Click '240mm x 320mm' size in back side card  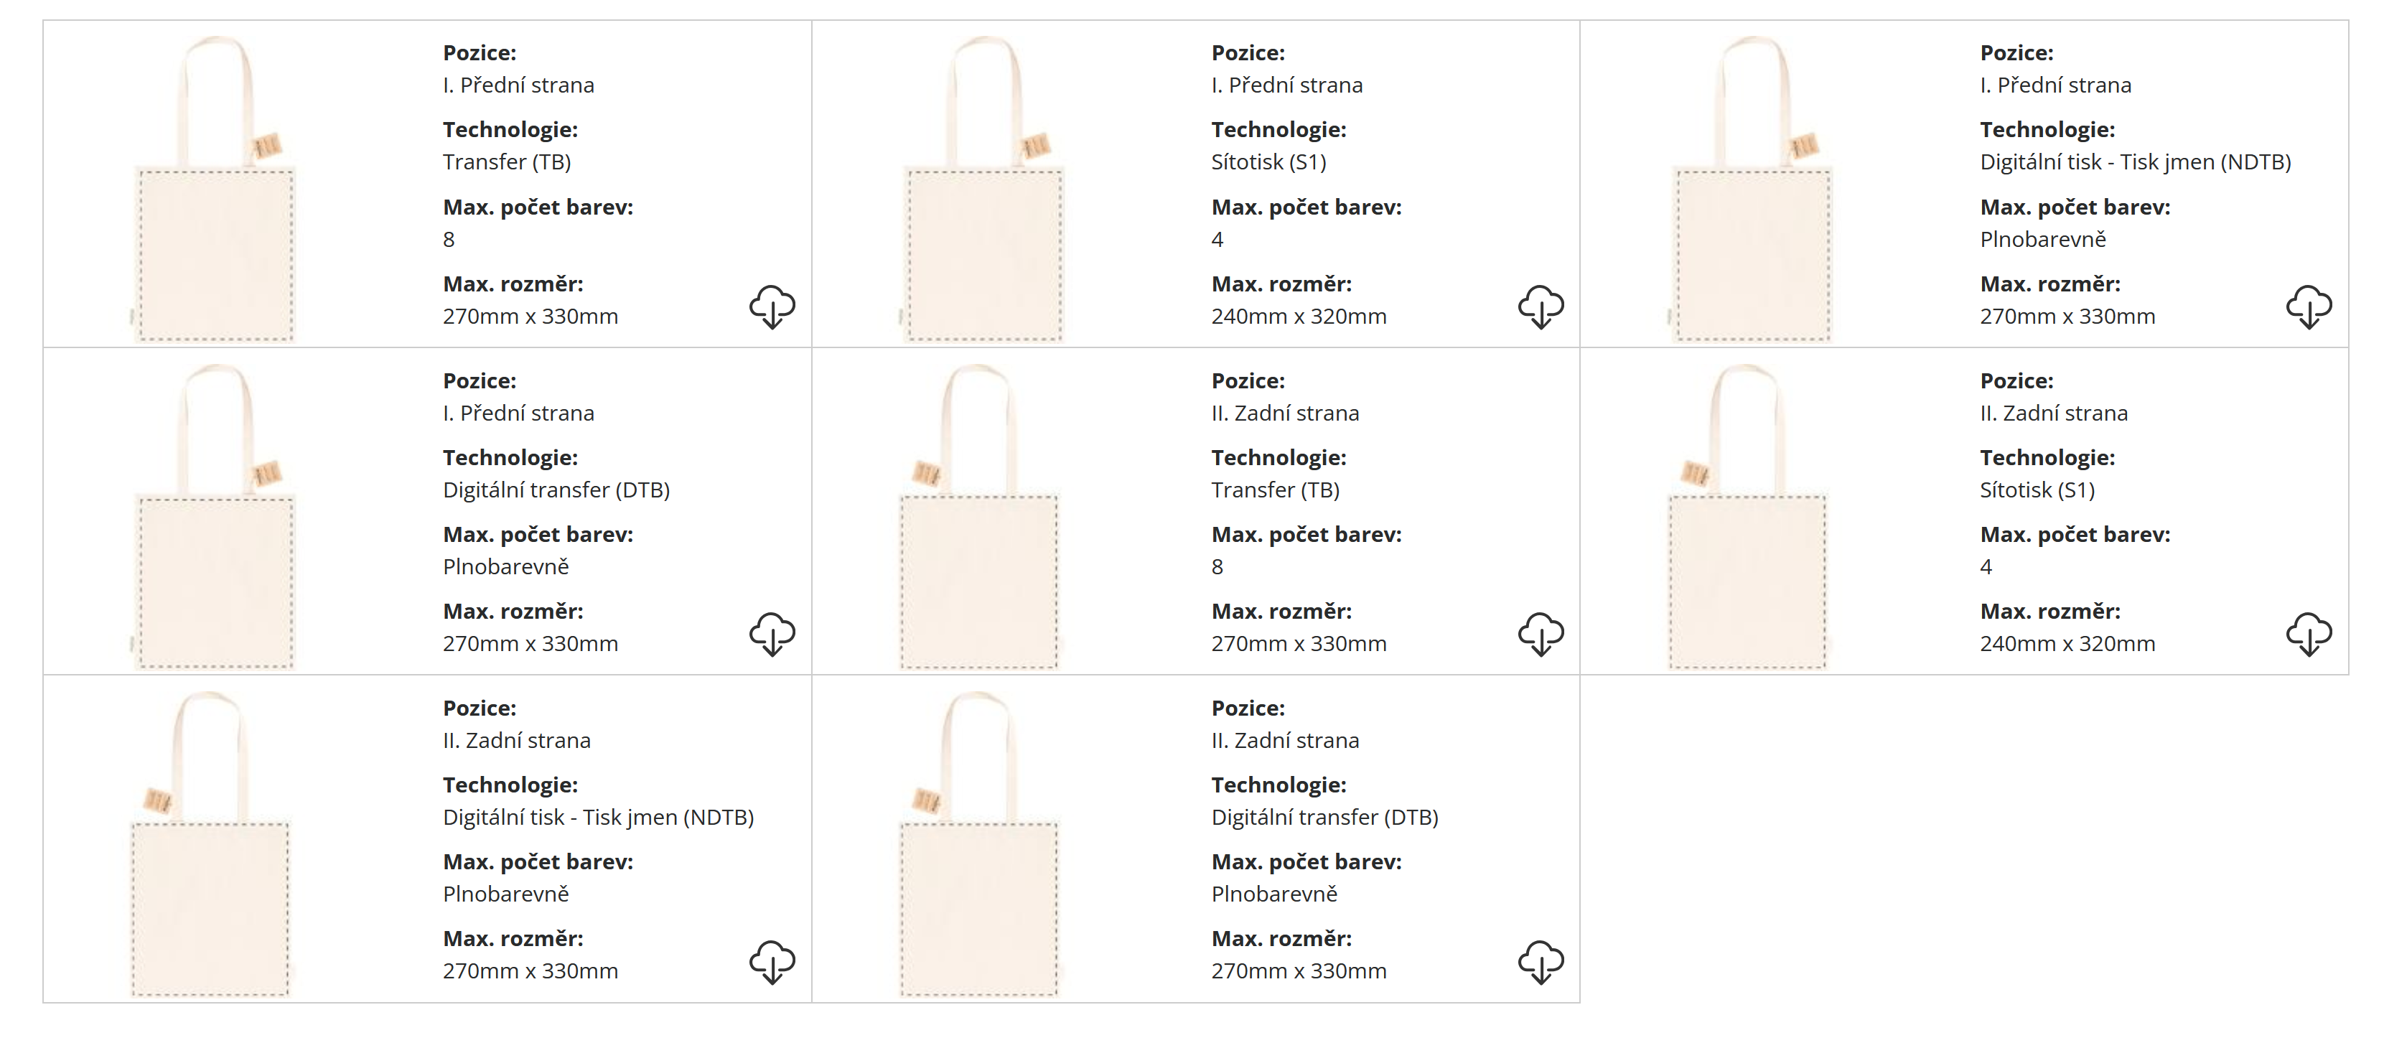point(2067,643)
